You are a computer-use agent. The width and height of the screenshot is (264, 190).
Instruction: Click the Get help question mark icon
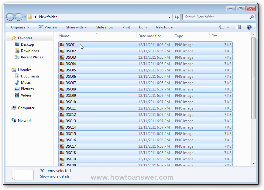249,27
